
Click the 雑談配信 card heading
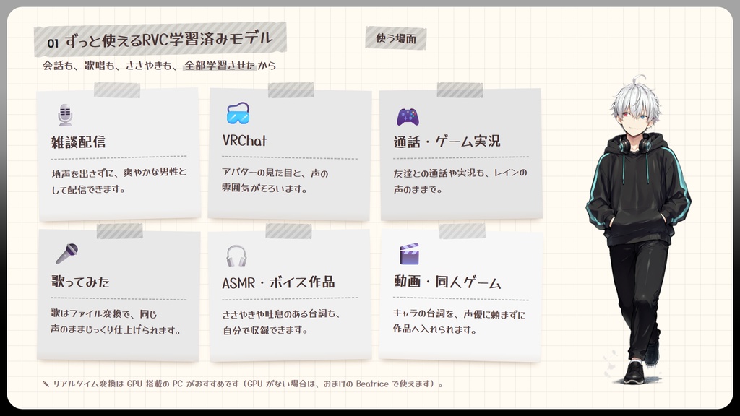point(78,142)
